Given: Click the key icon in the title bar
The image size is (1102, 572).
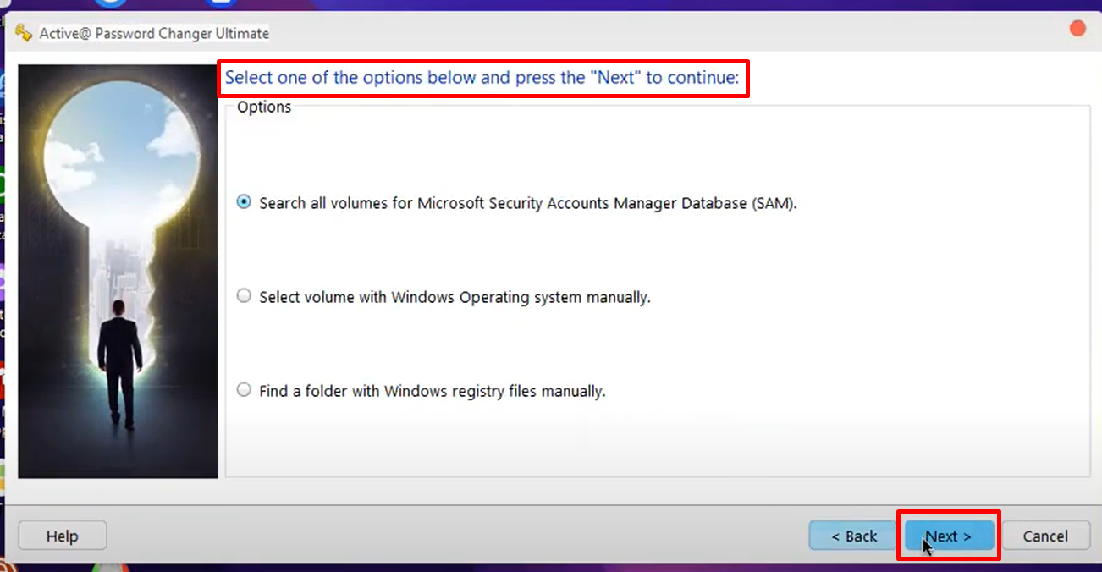Looking at the screenshot, I should click(x=24, y=33).
